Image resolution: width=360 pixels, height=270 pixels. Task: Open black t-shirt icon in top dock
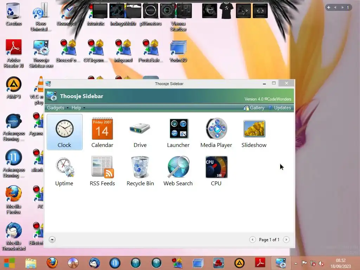click(226, 10)
